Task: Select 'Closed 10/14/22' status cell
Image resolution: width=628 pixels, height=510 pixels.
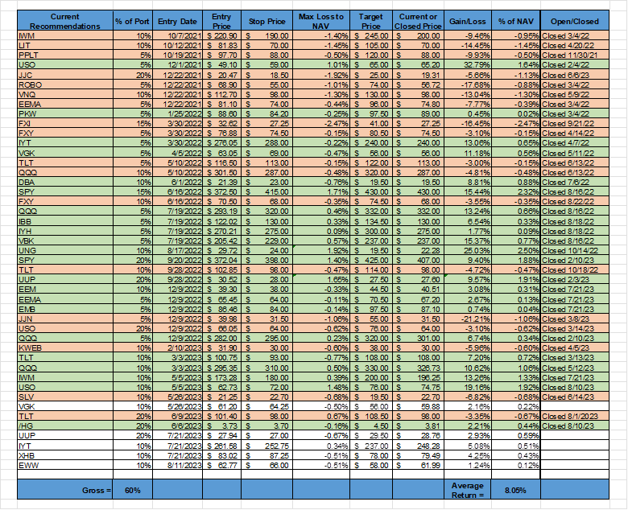Action: click(574, 250)
